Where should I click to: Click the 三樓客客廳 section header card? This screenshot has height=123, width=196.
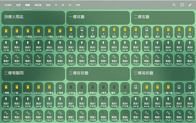pos(98,74)
